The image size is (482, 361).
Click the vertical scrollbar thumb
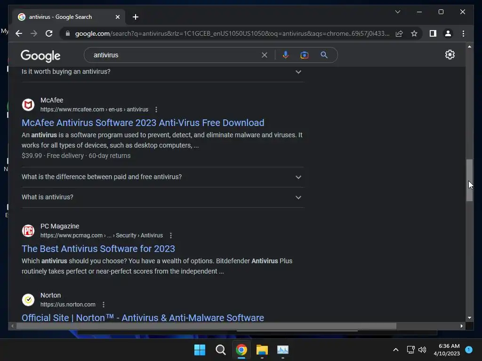tap(469, 180)
